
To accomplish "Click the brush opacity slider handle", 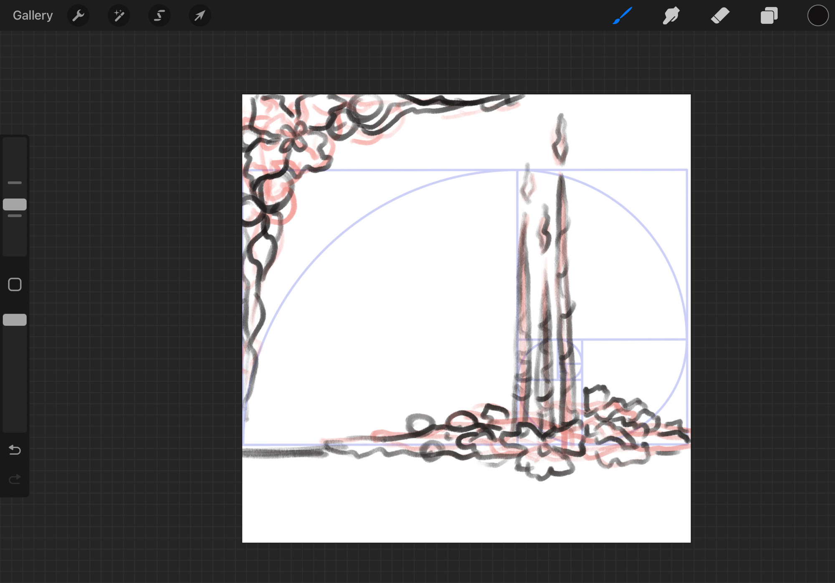I will [15, 320].
